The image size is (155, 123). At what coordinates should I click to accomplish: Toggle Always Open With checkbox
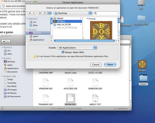(x=63, y=52)
